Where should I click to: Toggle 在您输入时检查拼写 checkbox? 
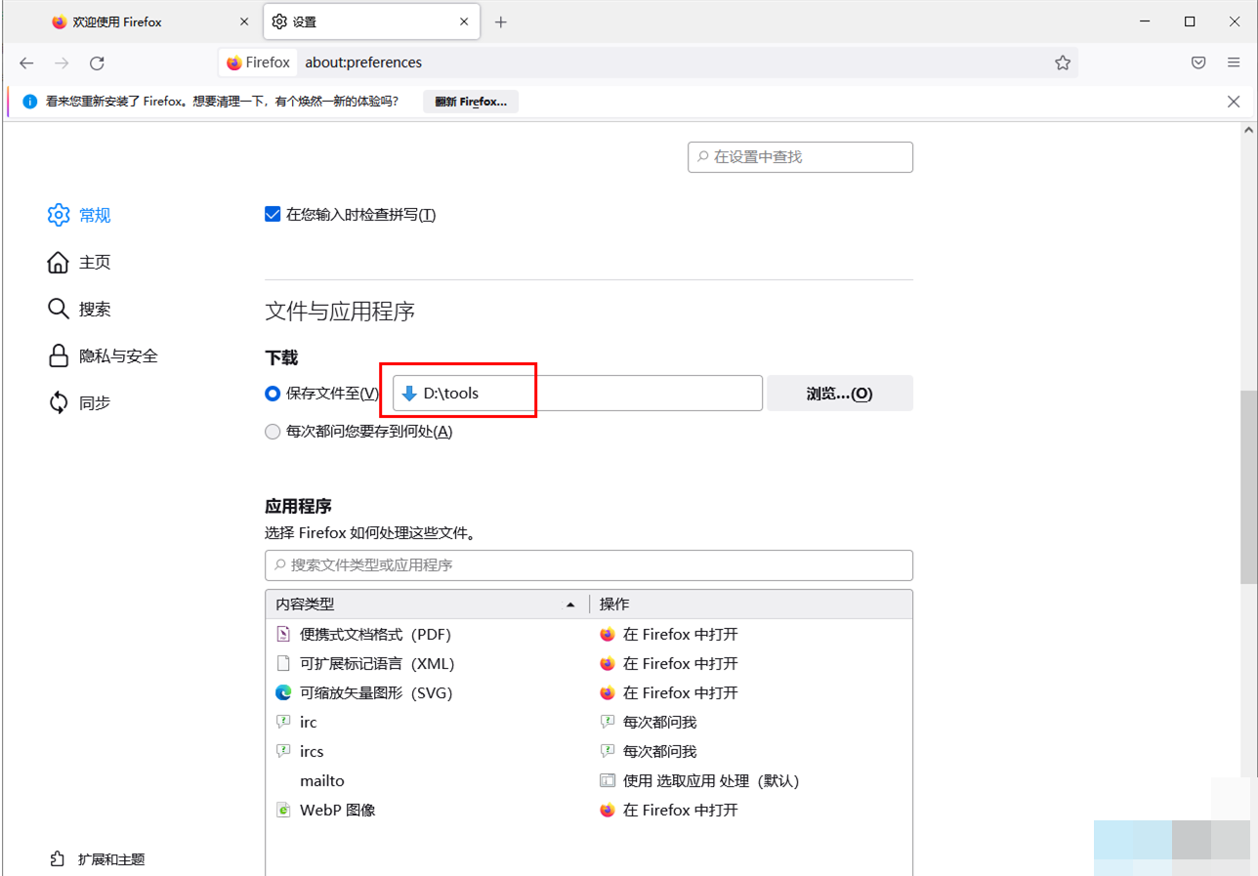coord(273,215)
